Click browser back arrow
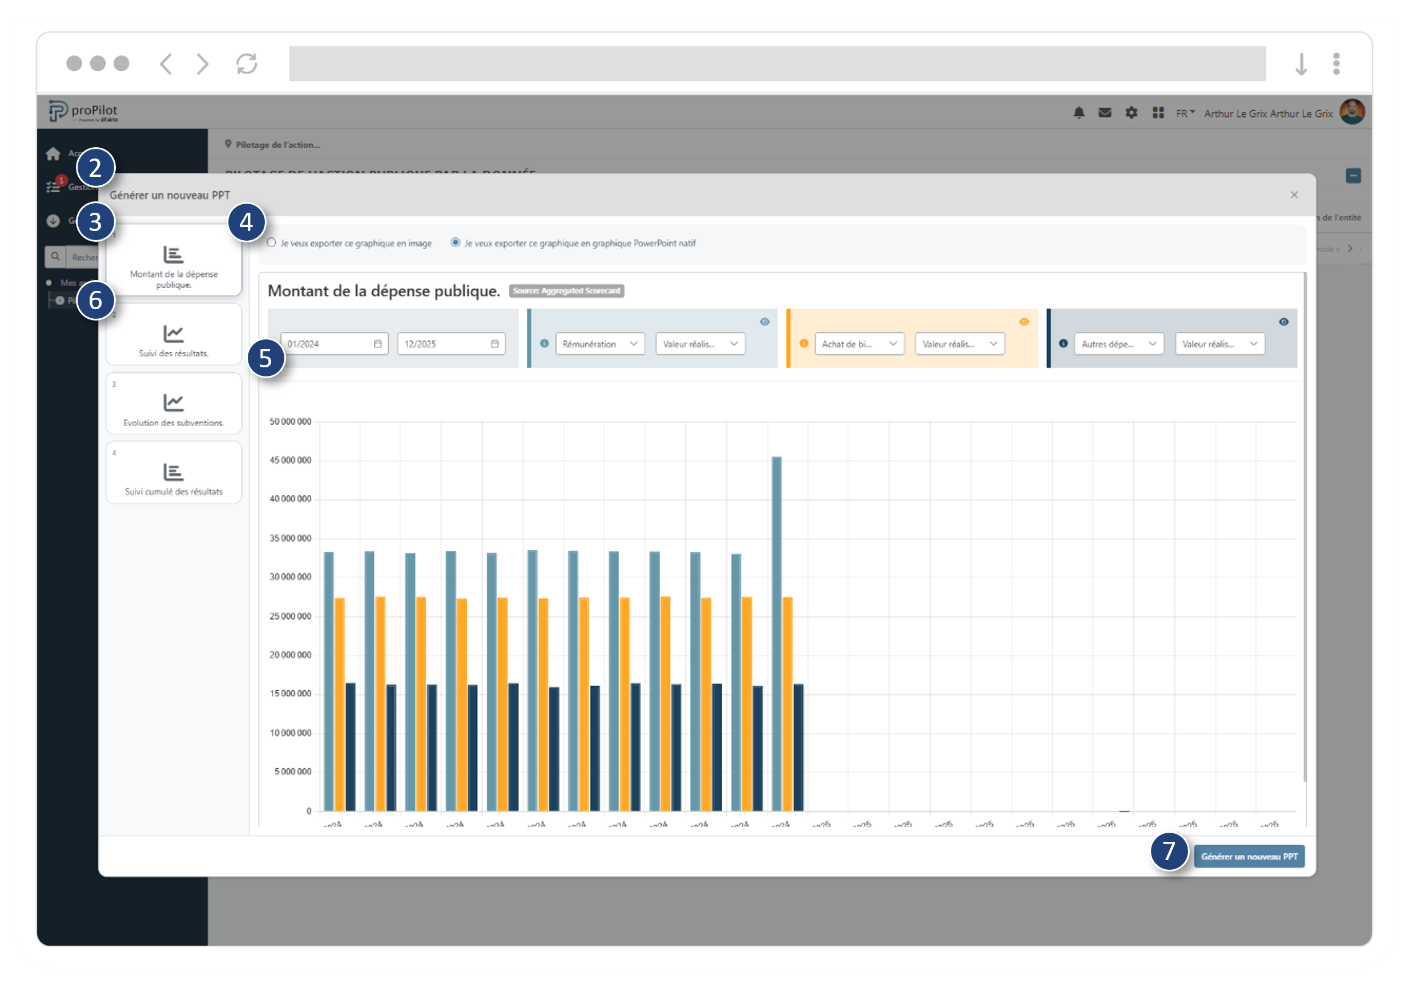The height and width of the screenshot is (985, 1409). [166, 64]
